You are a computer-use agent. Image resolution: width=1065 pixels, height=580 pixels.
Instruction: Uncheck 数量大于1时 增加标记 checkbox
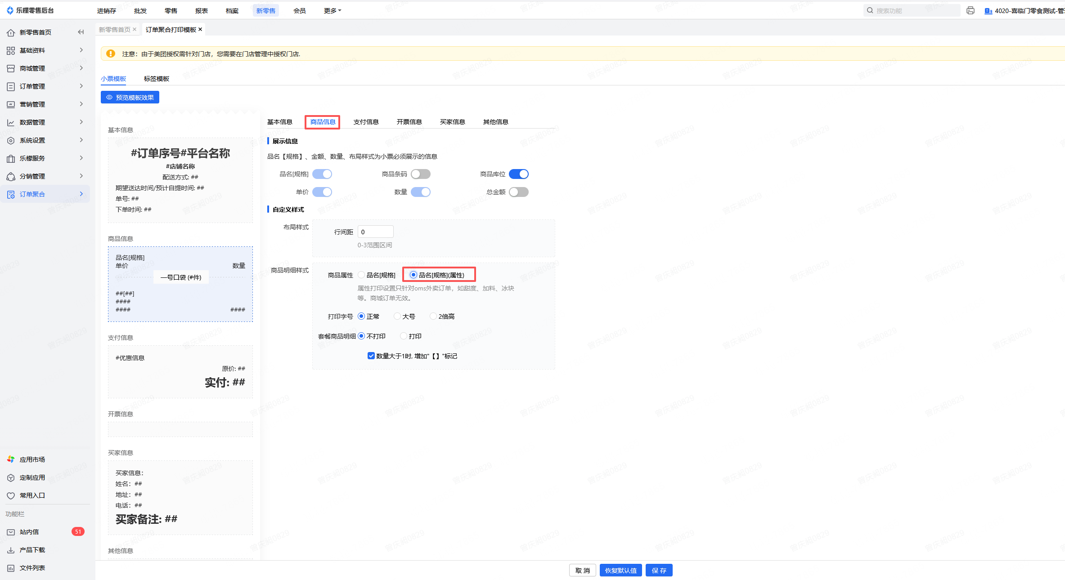click(x=371, y=356)
